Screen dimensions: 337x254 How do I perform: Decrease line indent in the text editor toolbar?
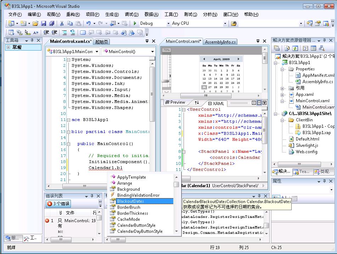pos(46,33)
